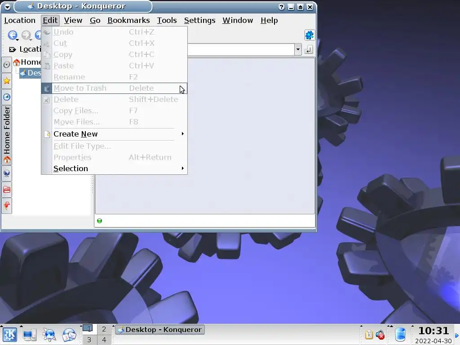Viewport: 460px width, 345px height.
Task: Open the Help menu
Action: click(x=269, y=20)
